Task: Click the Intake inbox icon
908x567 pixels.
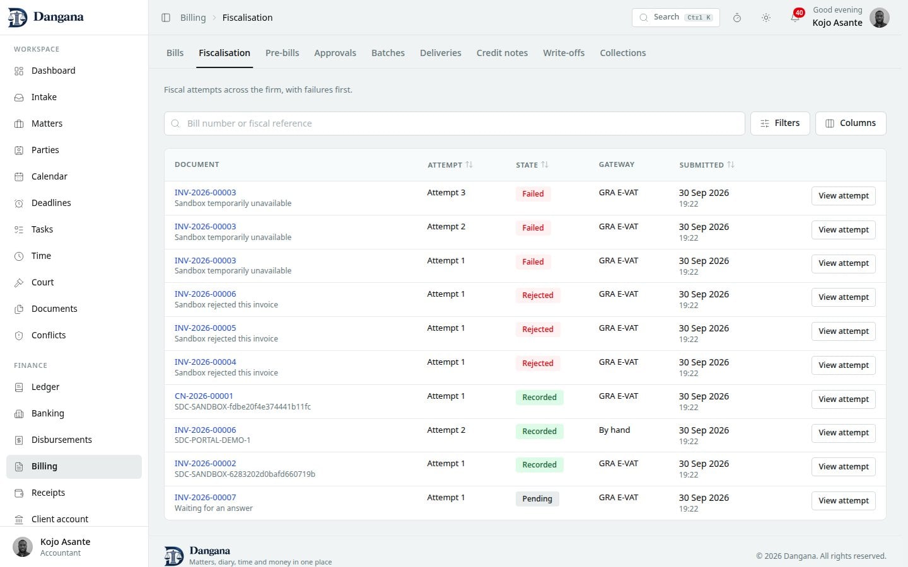Action: (19, 98)
